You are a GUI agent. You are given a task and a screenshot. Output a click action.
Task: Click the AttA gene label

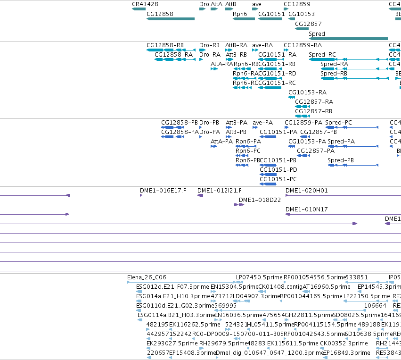pyautogui.click(x=216, y=4)
